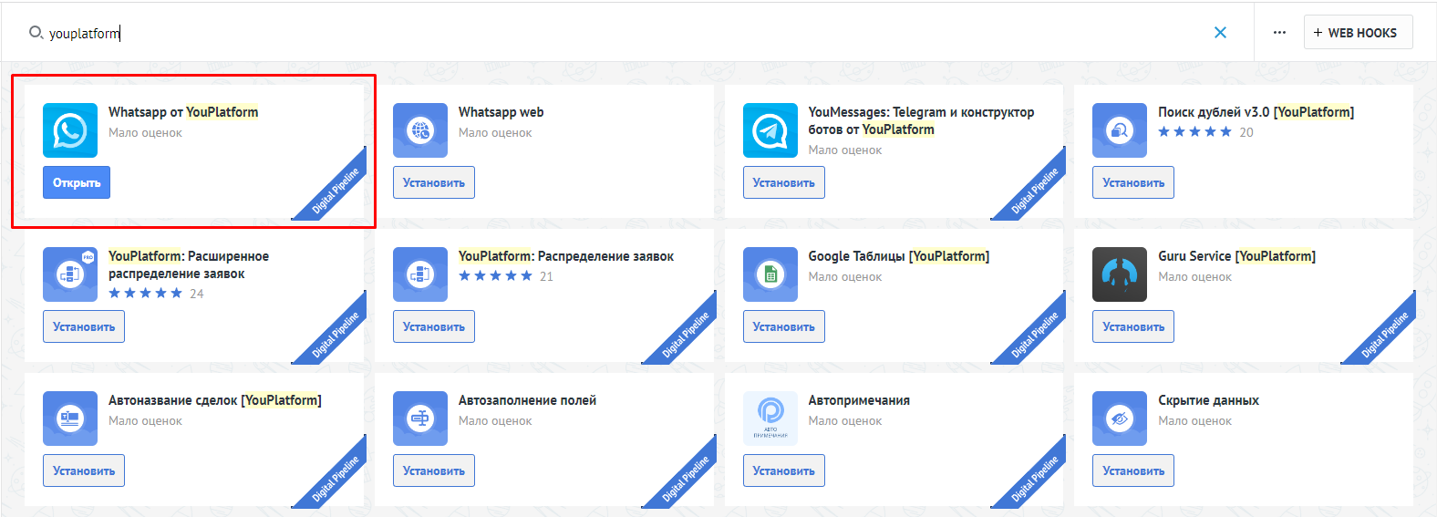The height and width of the screenshot is (517, 1437).
Task: Click the Whatsapp от YouPlatform app icon
Action: click(70, 130)
